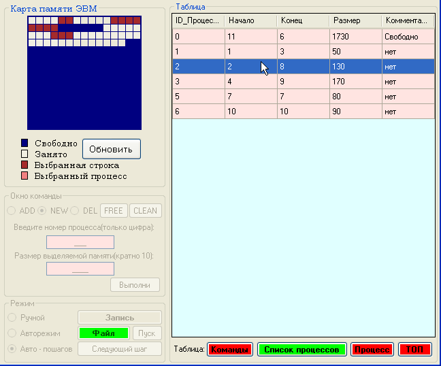Switch table to ТОП
Screen dimensions: 441x366
click(x=415, y=350)
